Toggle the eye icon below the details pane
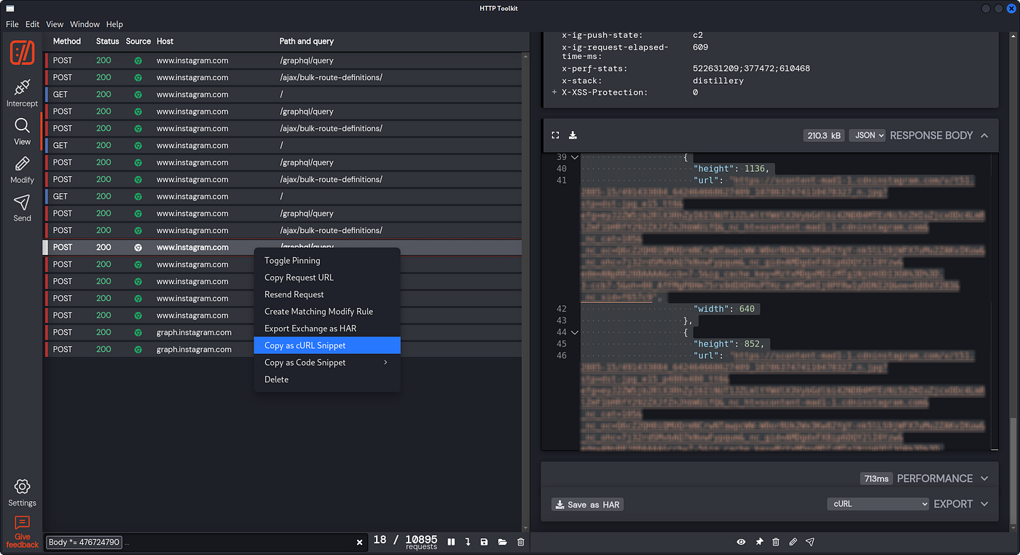This screenshot has height=555, width=1020. pos(741,542)
